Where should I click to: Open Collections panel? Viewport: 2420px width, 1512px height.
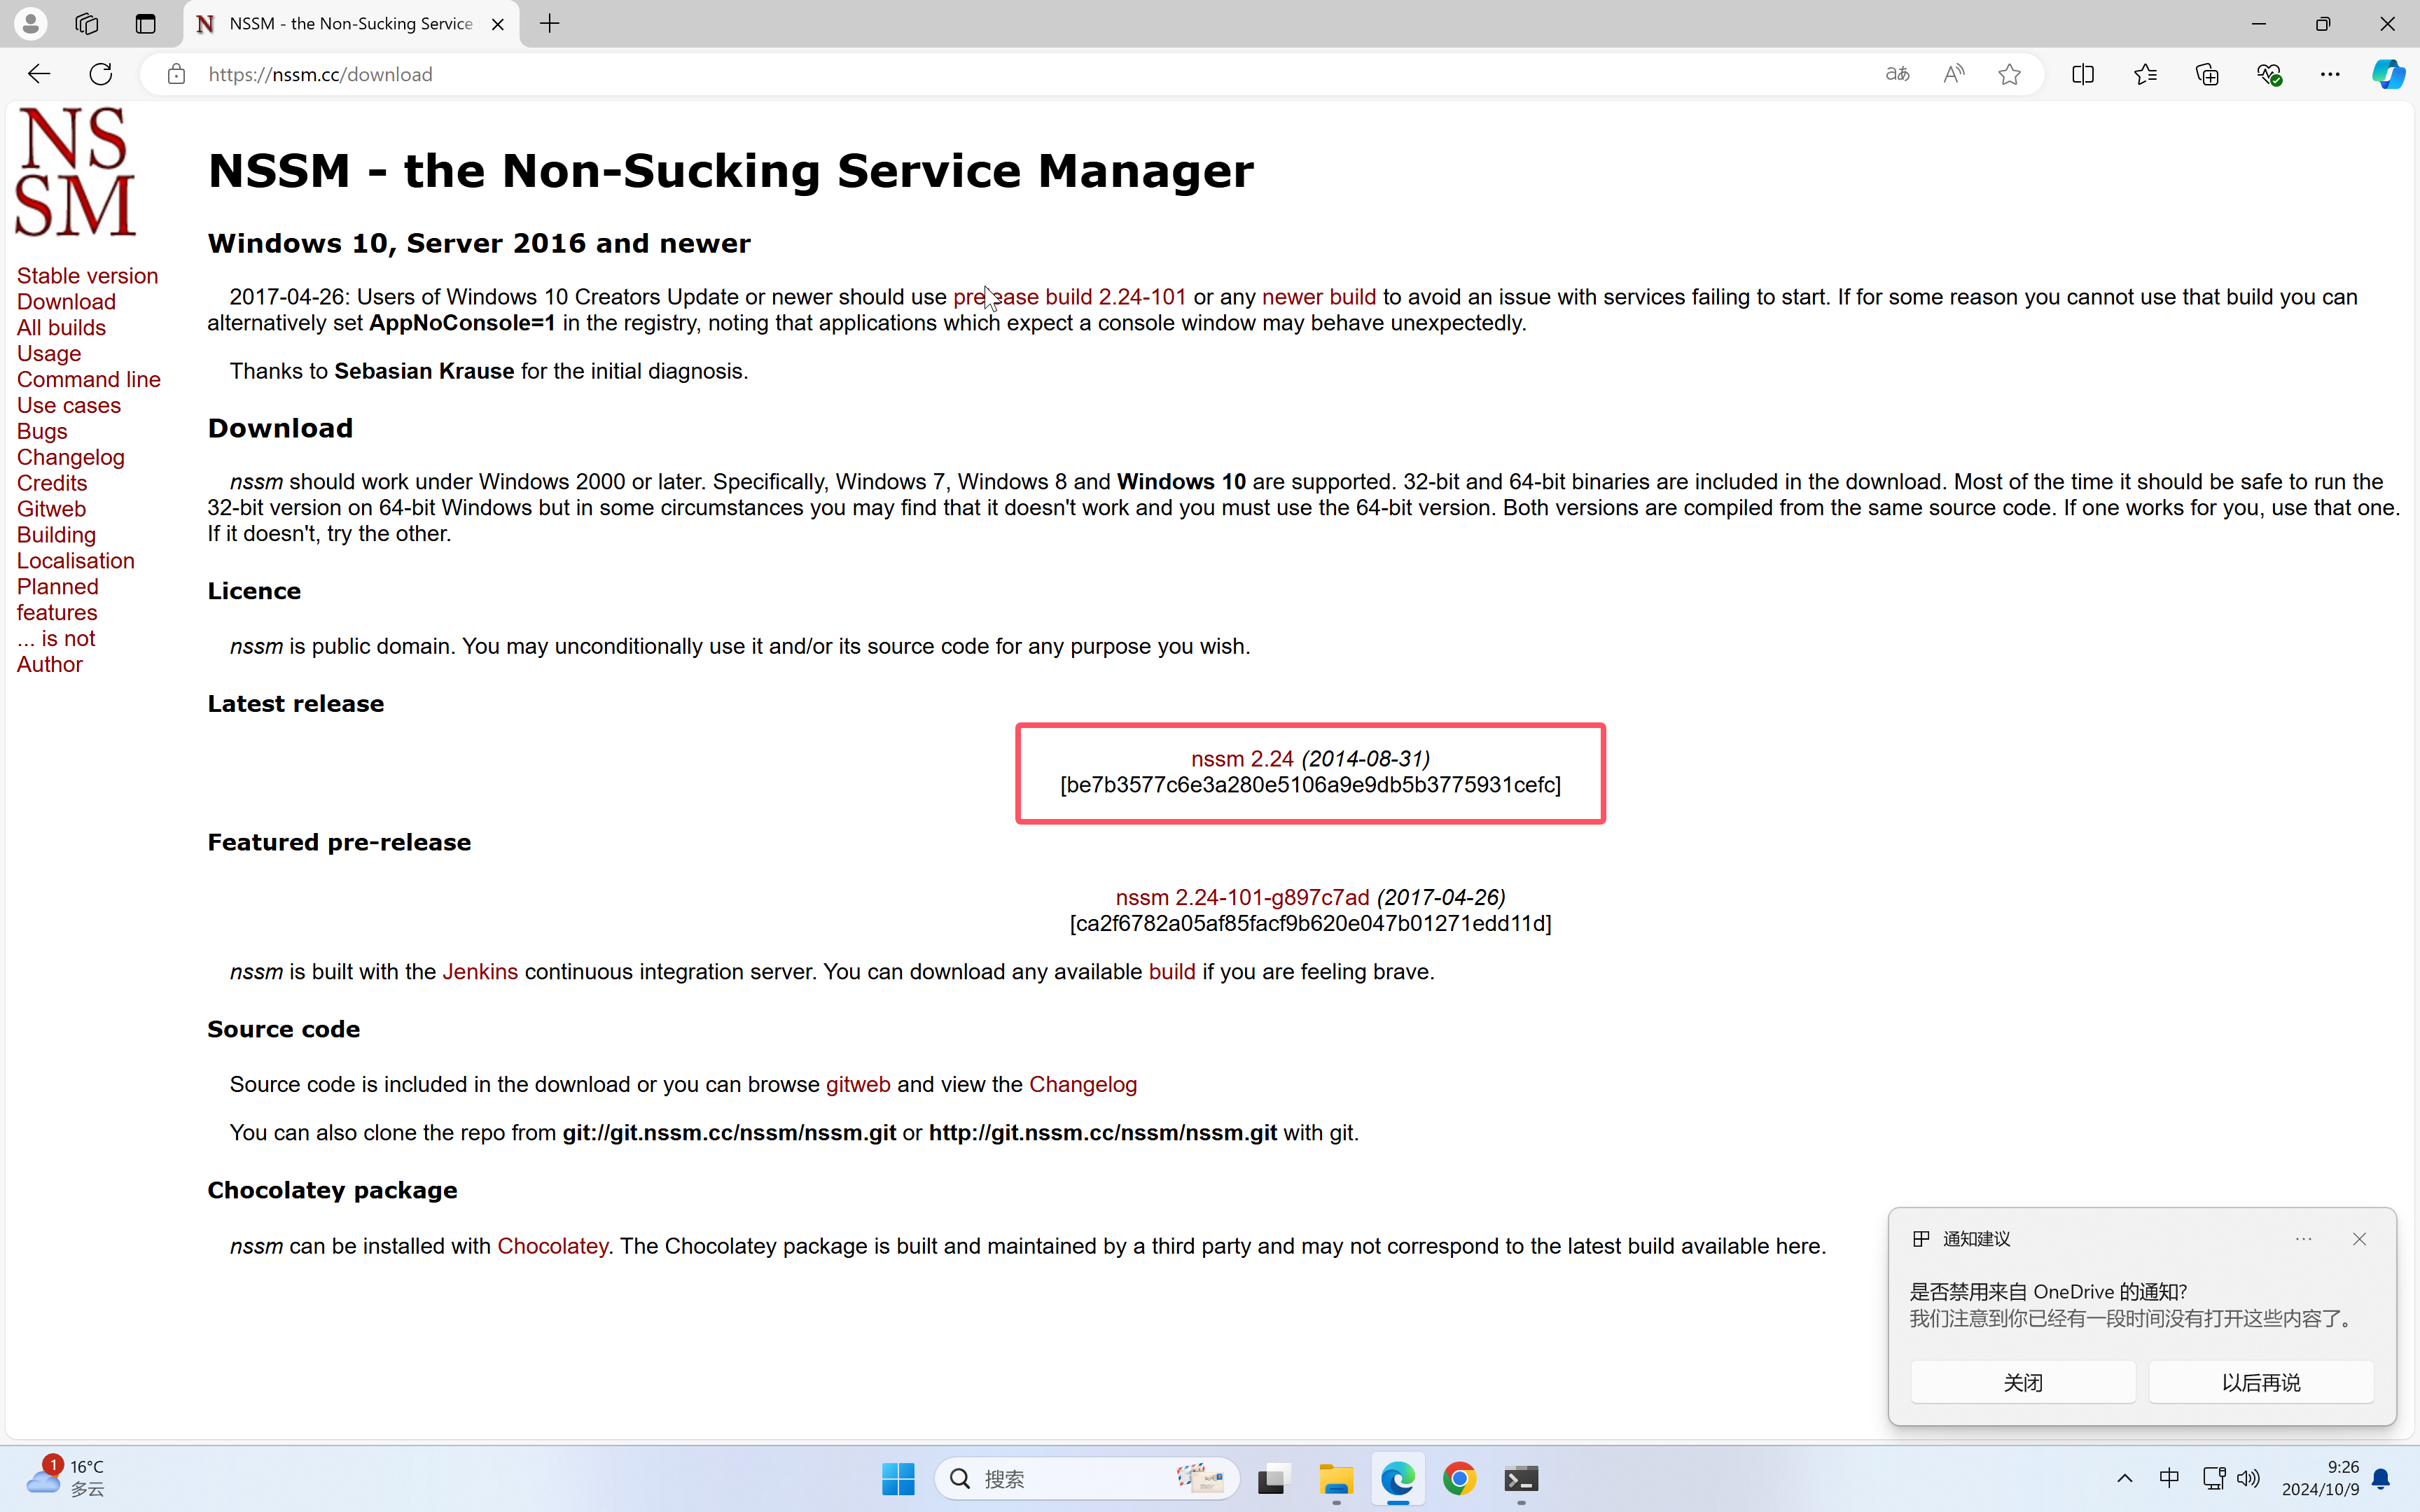(2207, 74)
